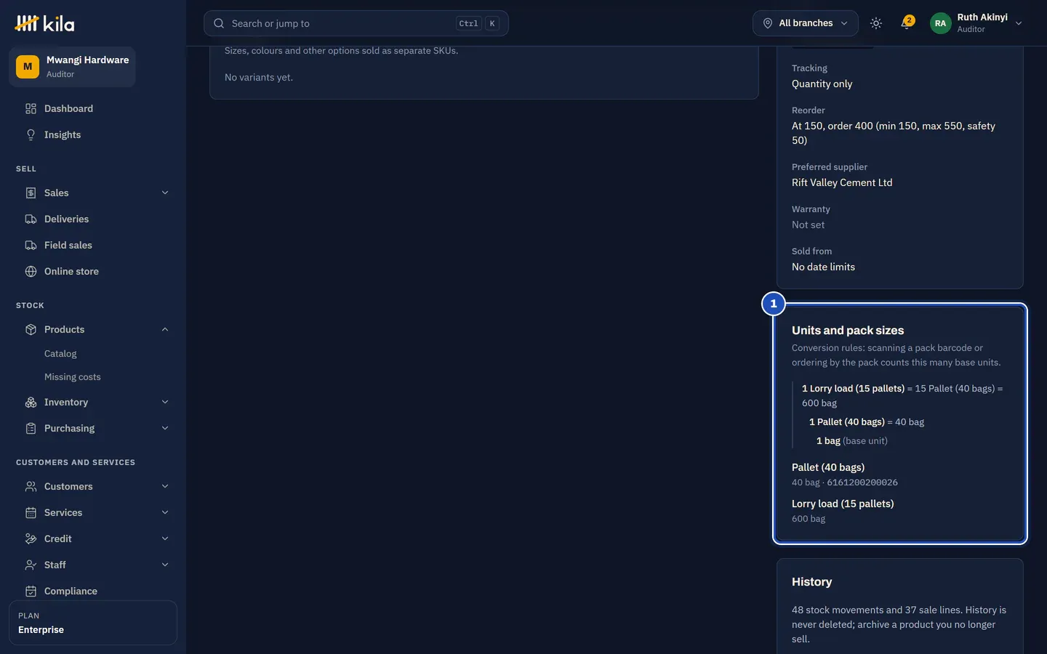Click the Kila logo
Viewport: 1047px width, 654px height.
pos(44,23)
